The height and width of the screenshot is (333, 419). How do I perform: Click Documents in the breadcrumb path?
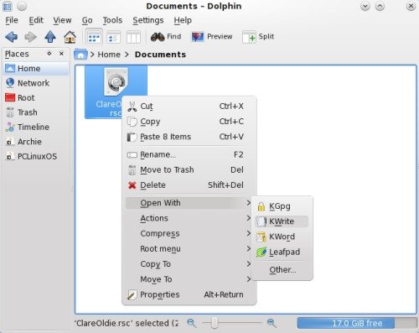[x=160, y=55]
